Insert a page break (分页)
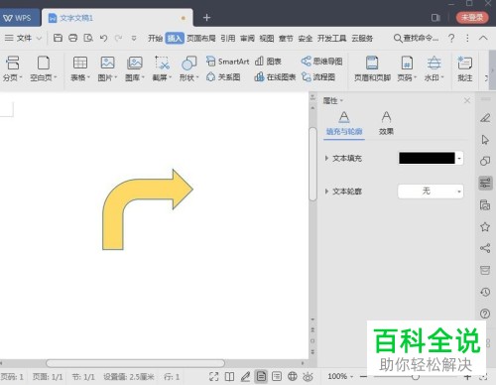This screenshot has width=496, height=385. [12, 68]
